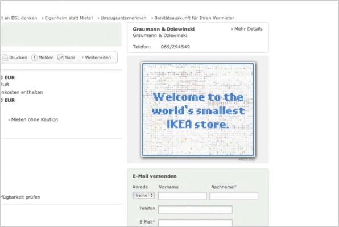Viewport: 339px width, 227px height.
Task: Click into the E-Mail input field
Action: [195, 223]
